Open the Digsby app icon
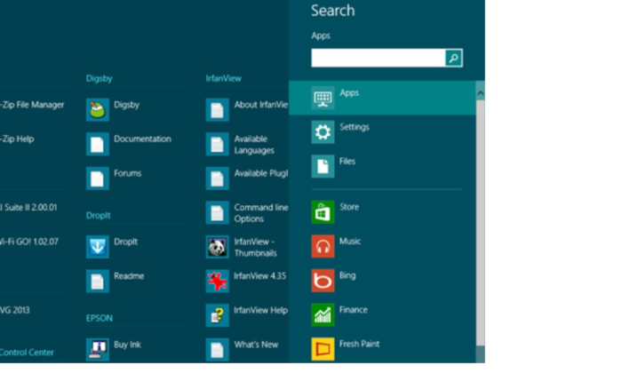Viewport: 622px width, 389px height. [98, 109]
